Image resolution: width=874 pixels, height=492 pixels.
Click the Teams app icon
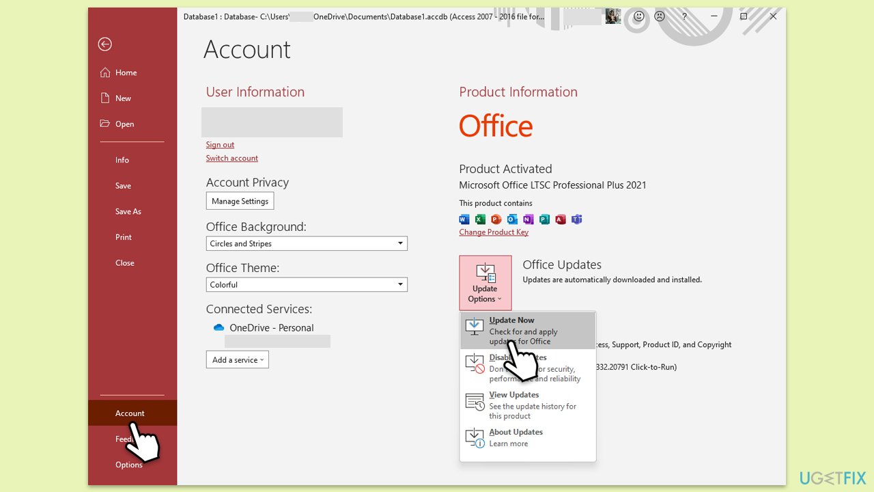coord(577,219)
